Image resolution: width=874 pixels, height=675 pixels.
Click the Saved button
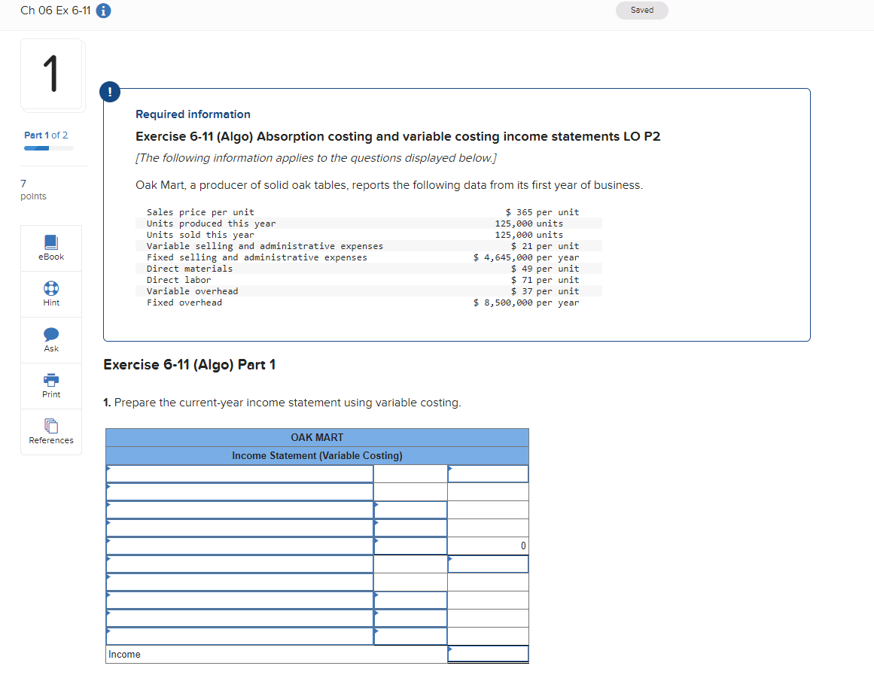coord(641,11)
